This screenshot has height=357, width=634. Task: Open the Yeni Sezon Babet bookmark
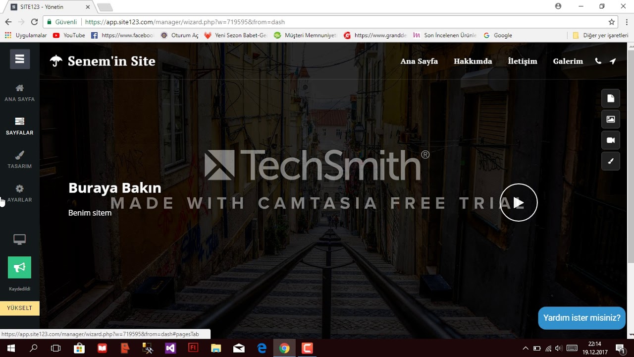(x=235, y=35)
